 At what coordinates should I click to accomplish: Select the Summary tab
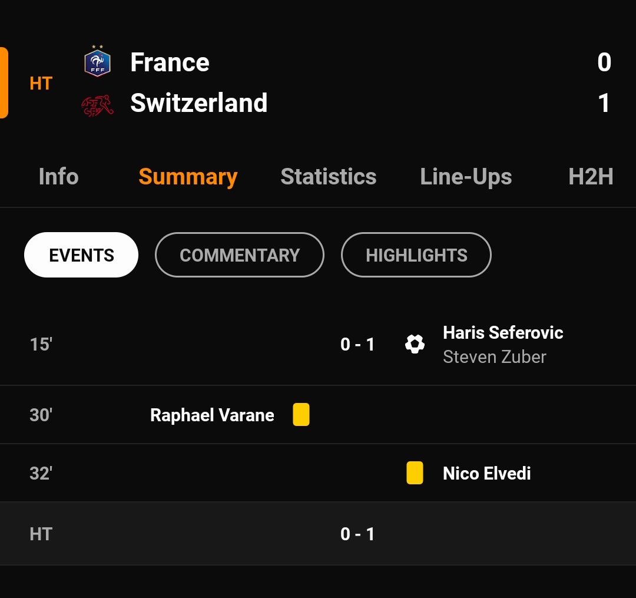click(x=188, y=177)
